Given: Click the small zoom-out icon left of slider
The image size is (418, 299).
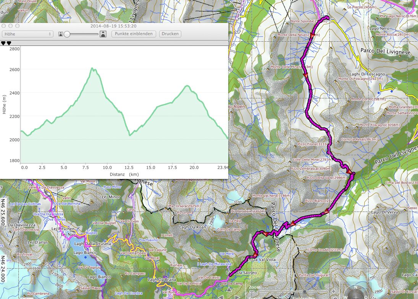Looking at the screenshot, I should click(x=60, y=34).
